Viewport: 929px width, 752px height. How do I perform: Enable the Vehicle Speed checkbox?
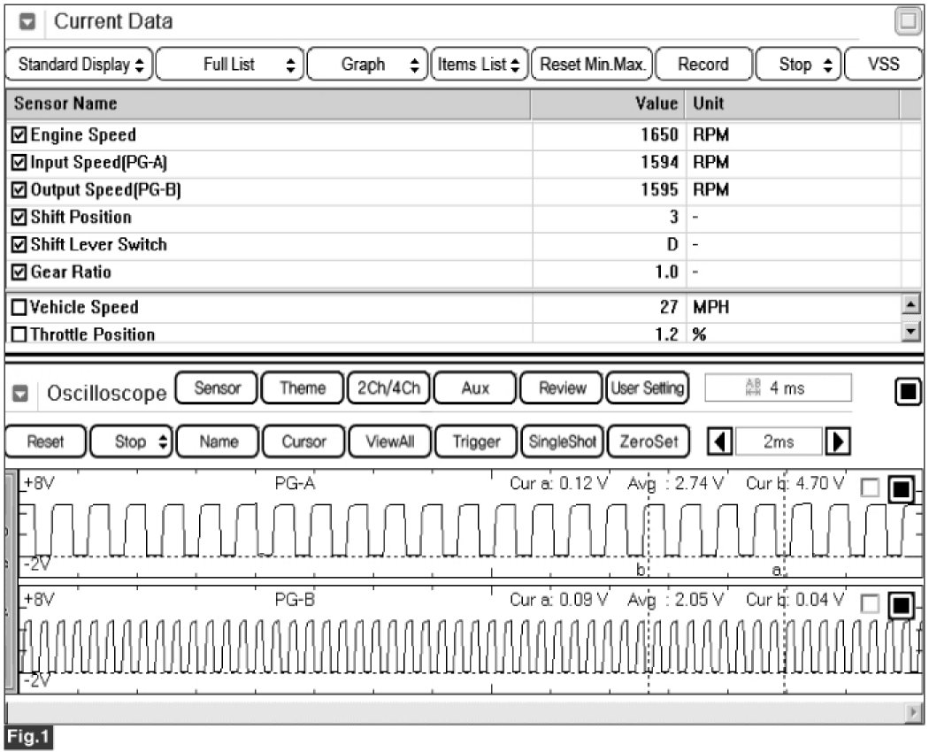pos(20,308)
